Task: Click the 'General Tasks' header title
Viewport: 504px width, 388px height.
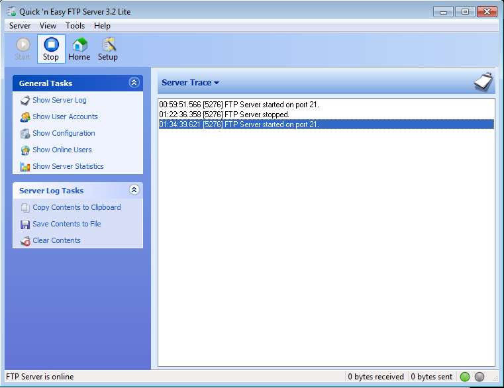Action: coord(46,83)
